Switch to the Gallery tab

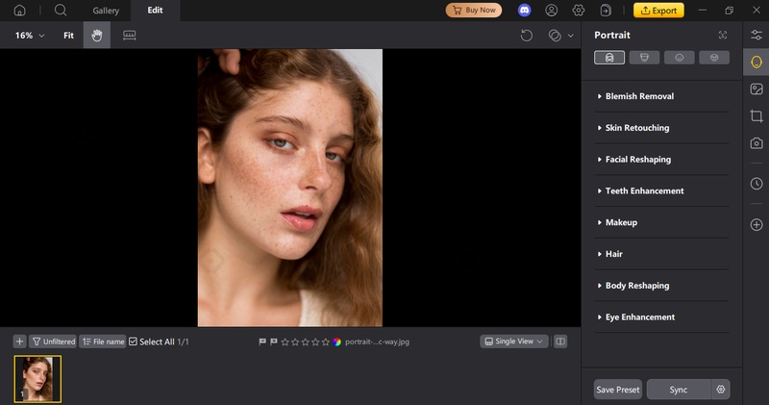106,11
